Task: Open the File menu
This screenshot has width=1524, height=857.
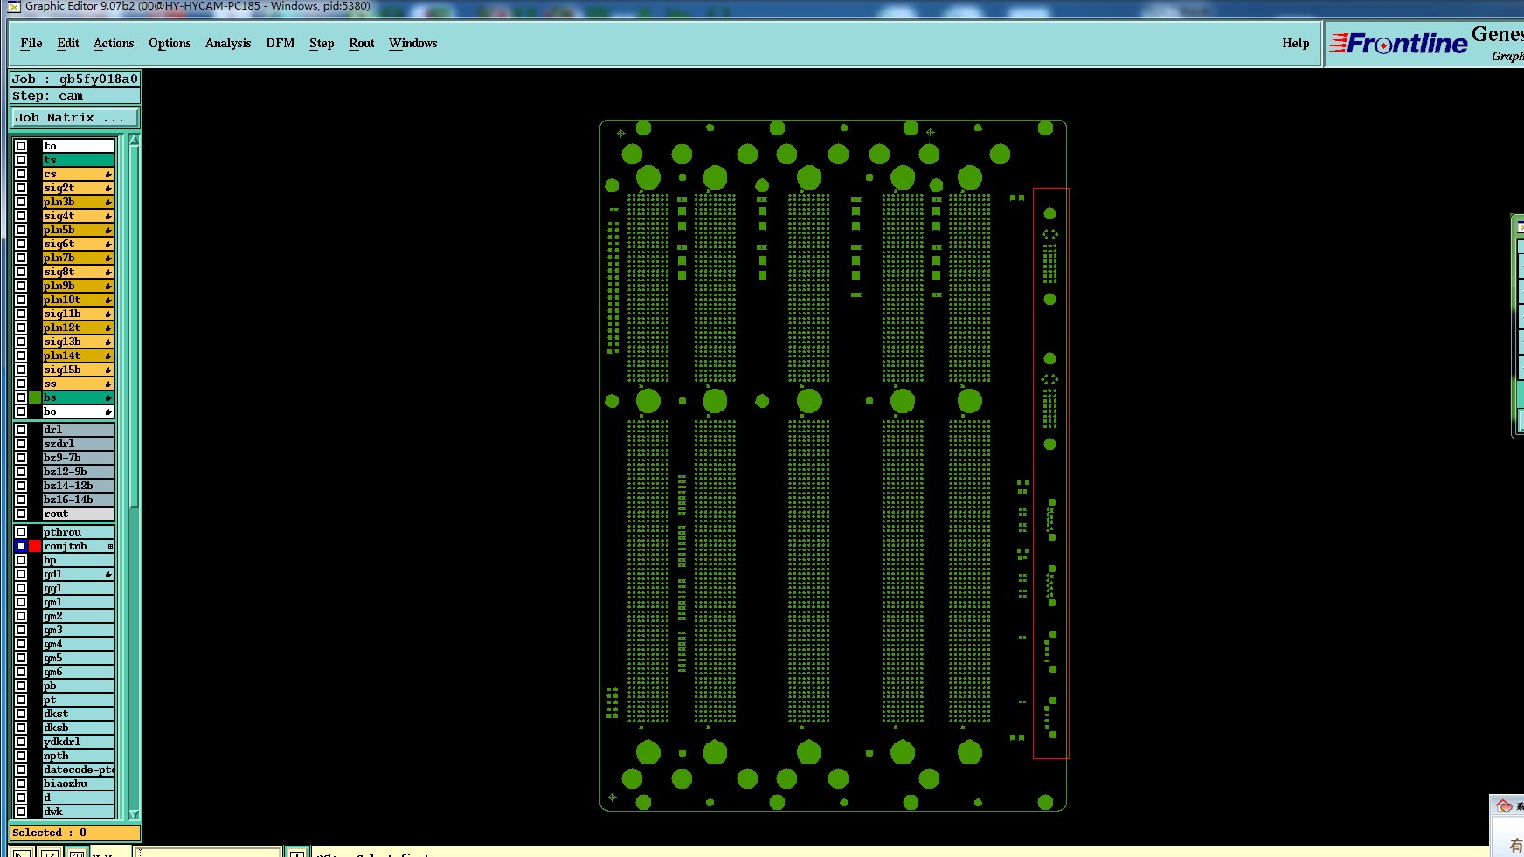Action: 31,43
